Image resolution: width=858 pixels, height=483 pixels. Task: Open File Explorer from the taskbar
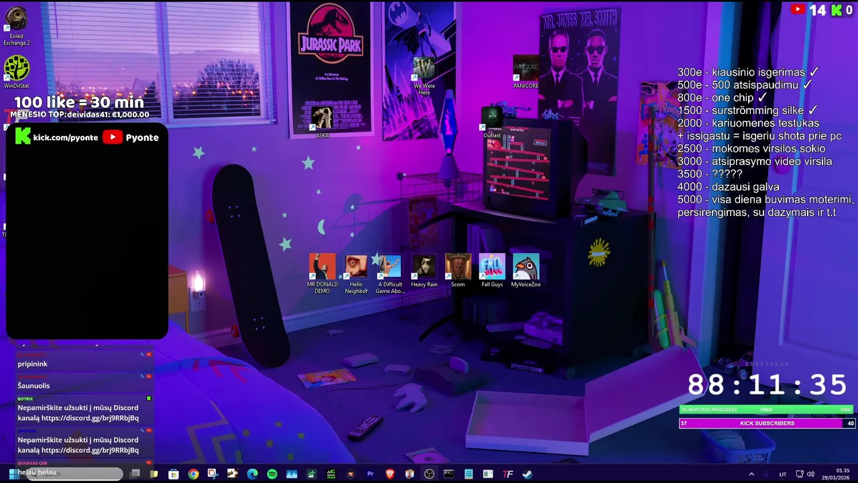tap(154, 474)
